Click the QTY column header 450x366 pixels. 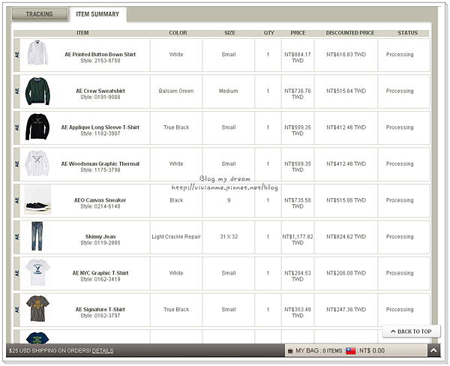point(269,33)
